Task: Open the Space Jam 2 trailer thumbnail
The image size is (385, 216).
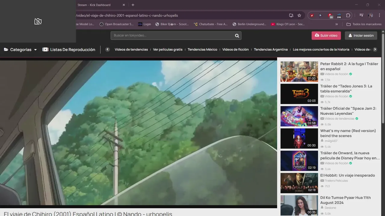Action: [x=299, y=116]
